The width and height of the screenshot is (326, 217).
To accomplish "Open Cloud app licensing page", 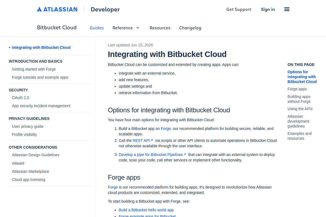I will click(29, 180).
